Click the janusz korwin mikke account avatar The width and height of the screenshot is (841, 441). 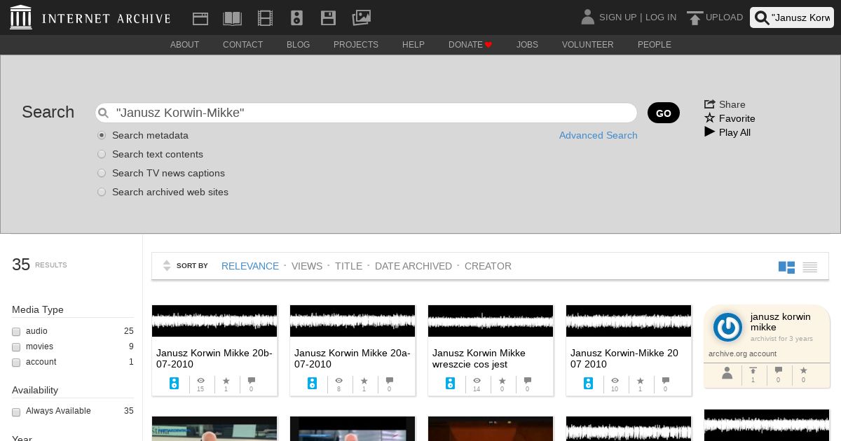point(727,328)
